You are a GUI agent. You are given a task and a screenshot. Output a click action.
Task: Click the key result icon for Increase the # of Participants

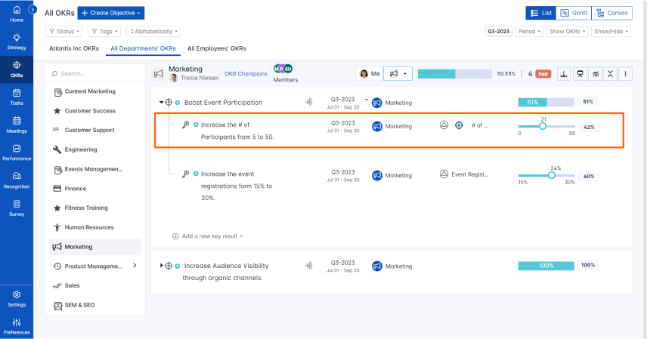tap(186, 125)
